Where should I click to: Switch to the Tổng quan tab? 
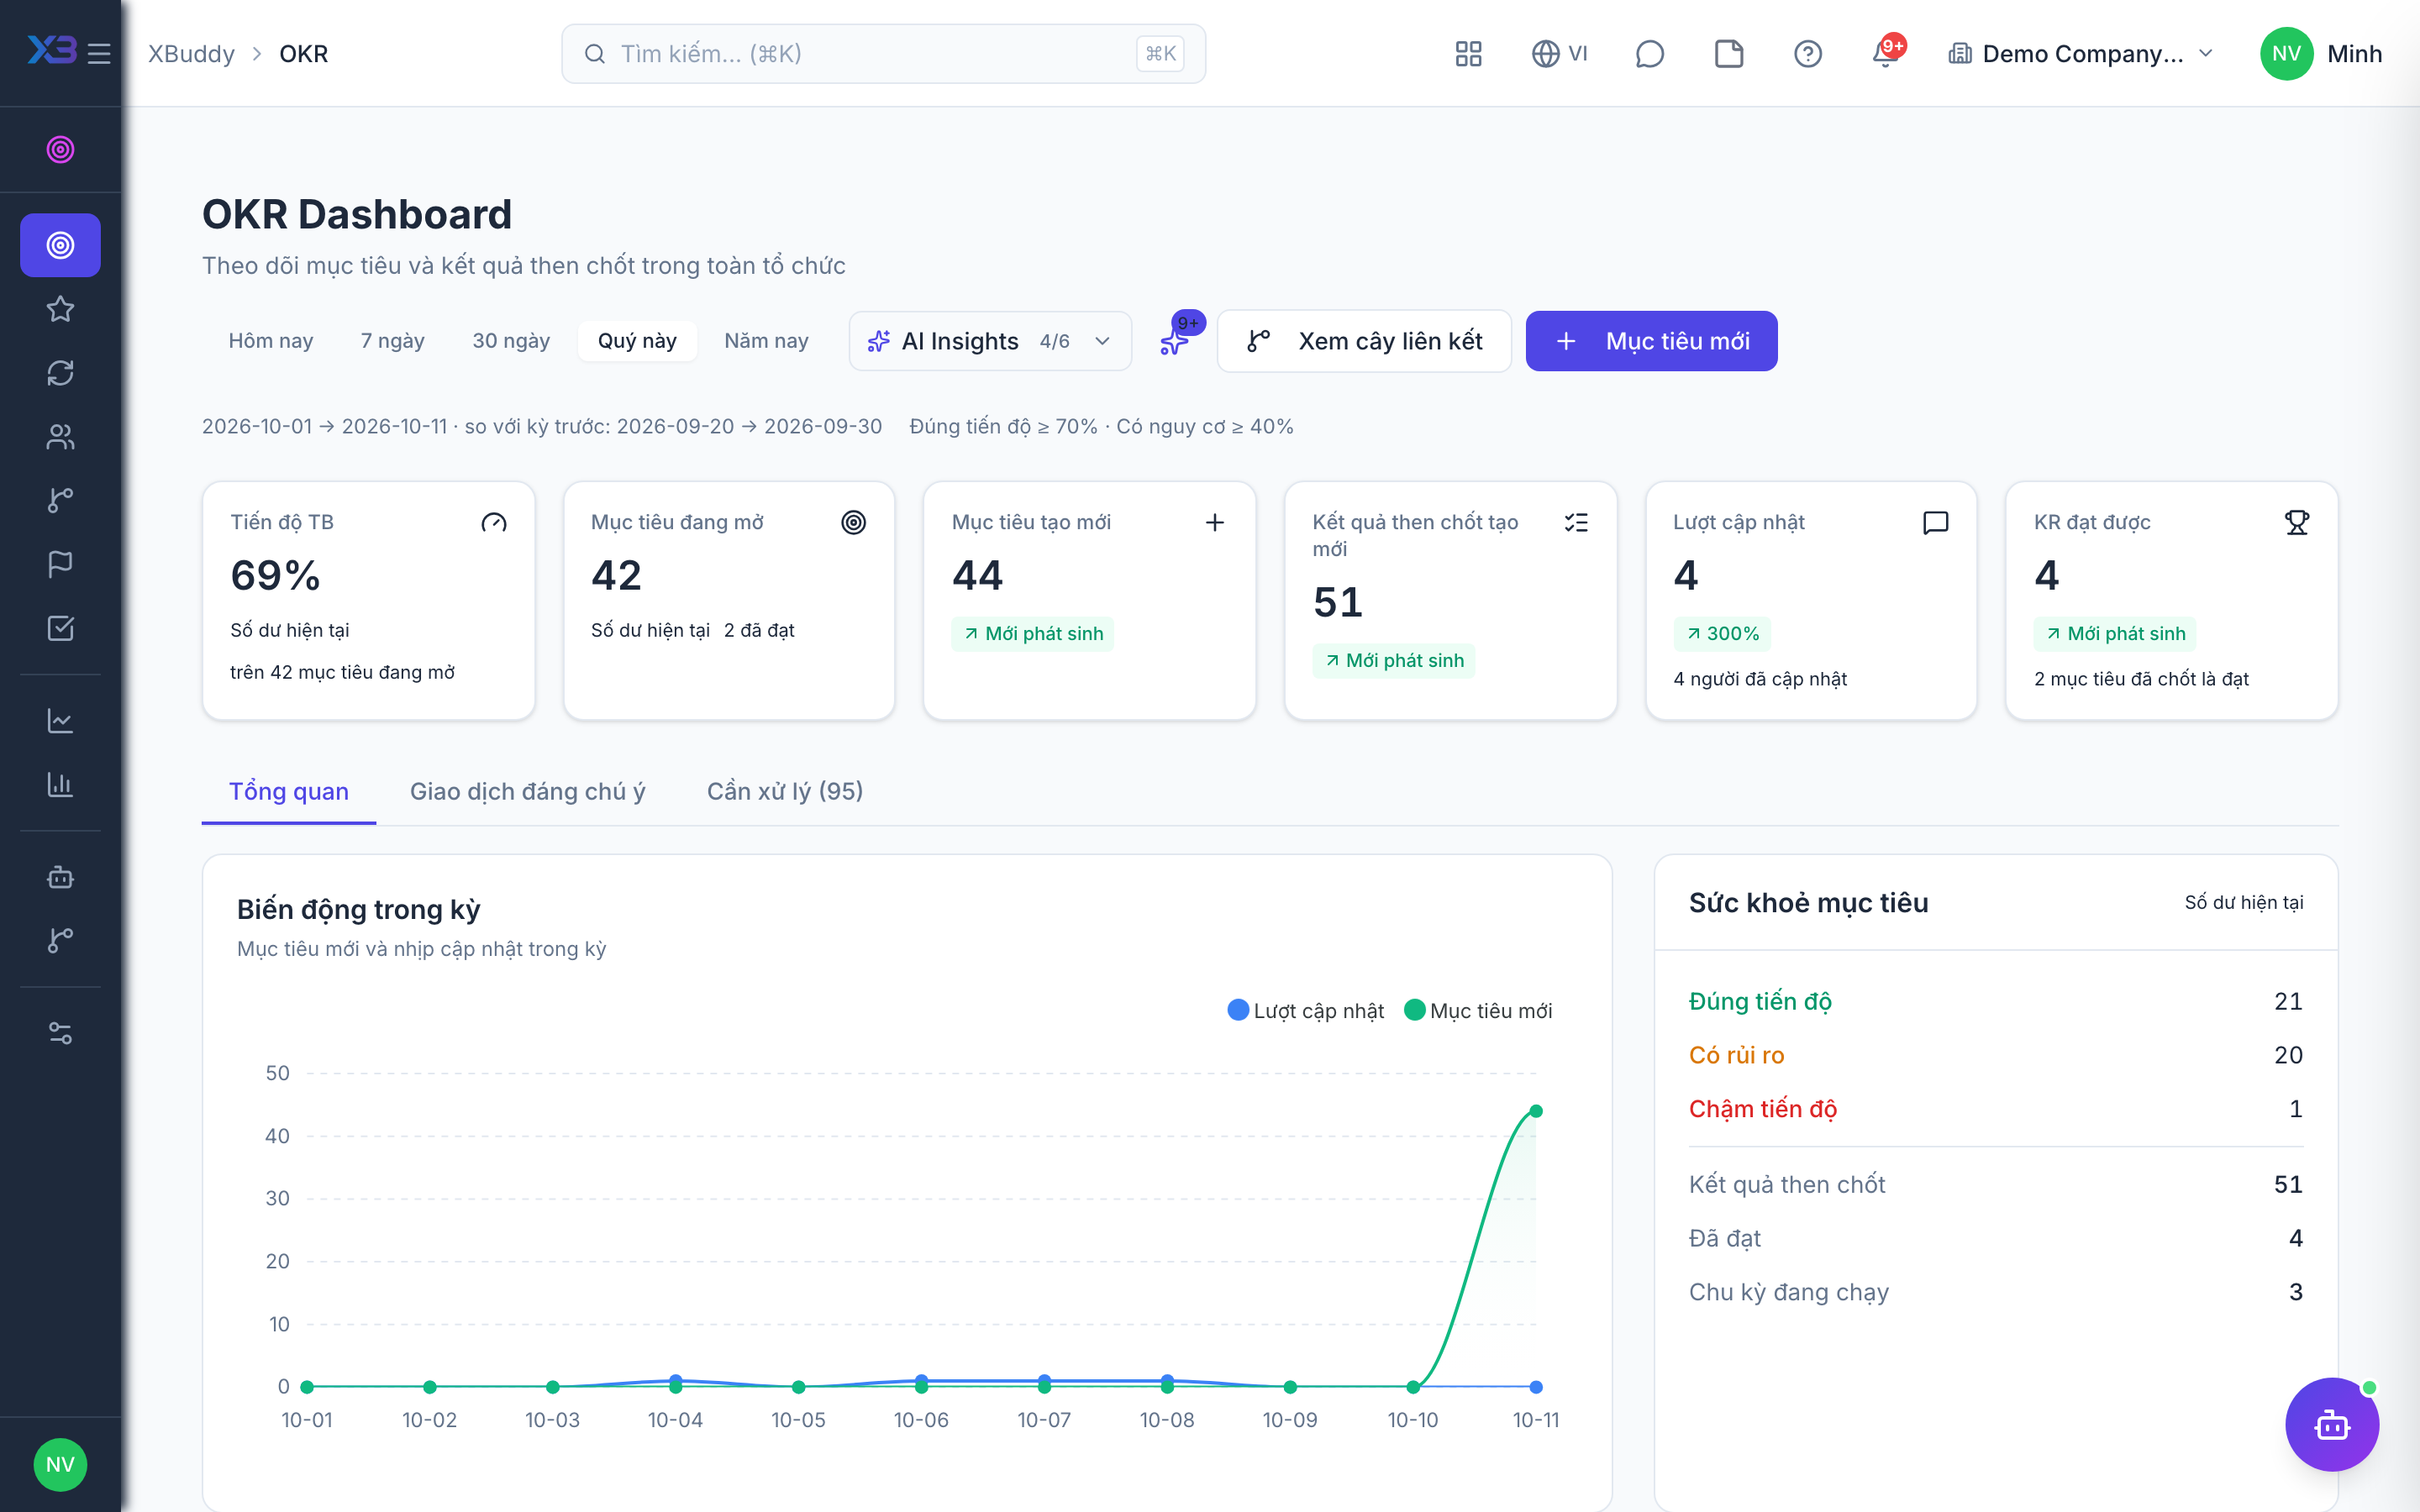[289, 791]
